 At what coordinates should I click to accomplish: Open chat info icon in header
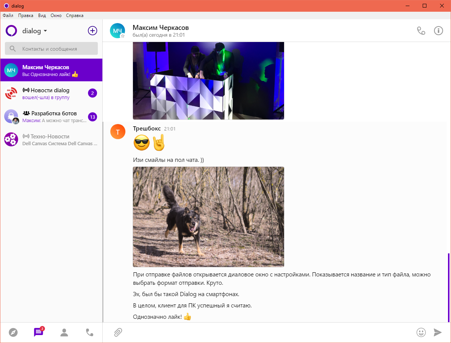click(x=438, y=31)
